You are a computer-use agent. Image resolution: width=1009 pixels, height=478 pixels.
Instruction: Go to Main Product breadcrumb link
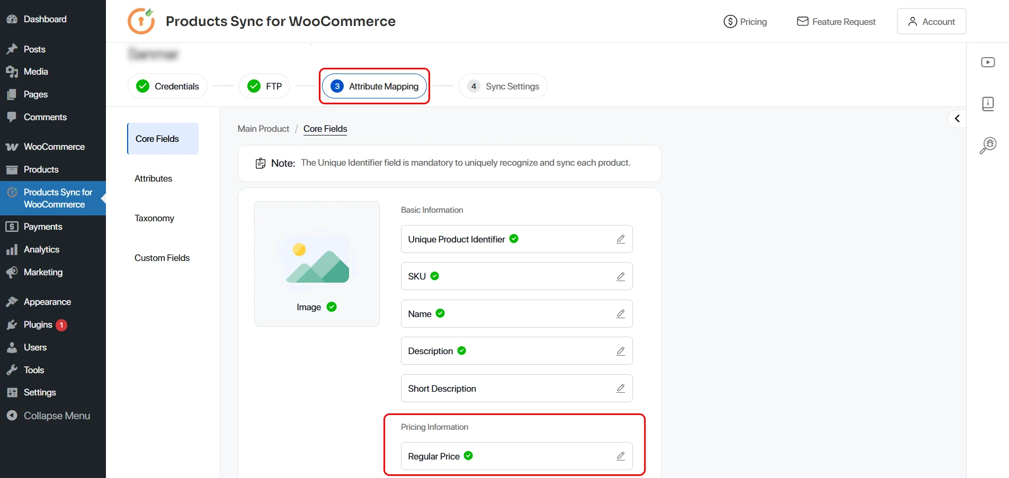(x=263, y=129)
